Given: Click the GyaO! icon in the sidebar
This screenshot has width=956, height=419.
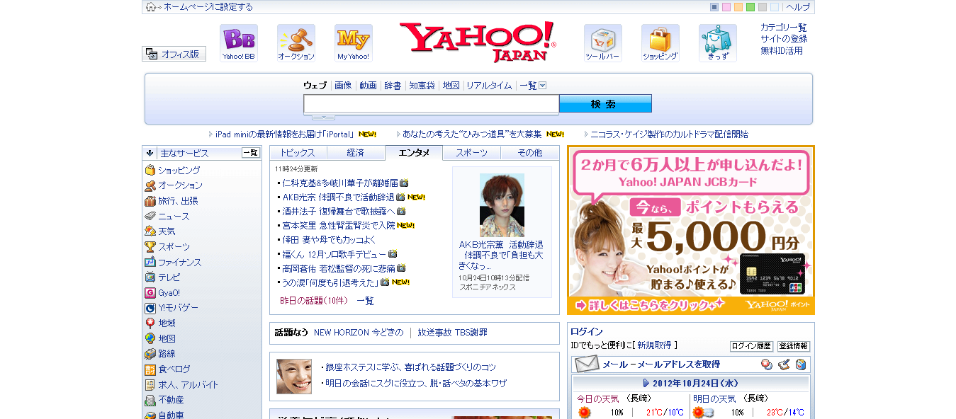Looking at the screenshot, I should coord(150,293).
